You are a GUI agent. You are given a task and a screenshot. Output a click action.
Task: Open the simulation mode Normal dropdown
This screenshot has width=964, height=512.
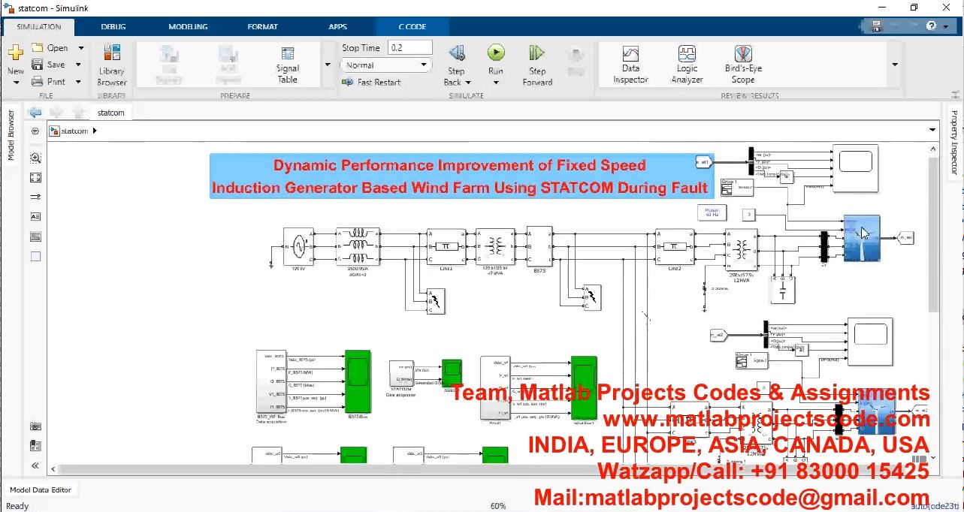click(387, 65)
